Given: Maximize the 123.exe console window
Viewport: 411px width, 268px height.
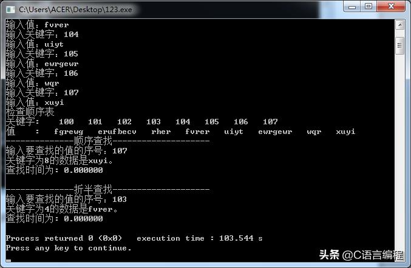Looking at the screenshot, I should pyautogui.click(x=369, y=6).
